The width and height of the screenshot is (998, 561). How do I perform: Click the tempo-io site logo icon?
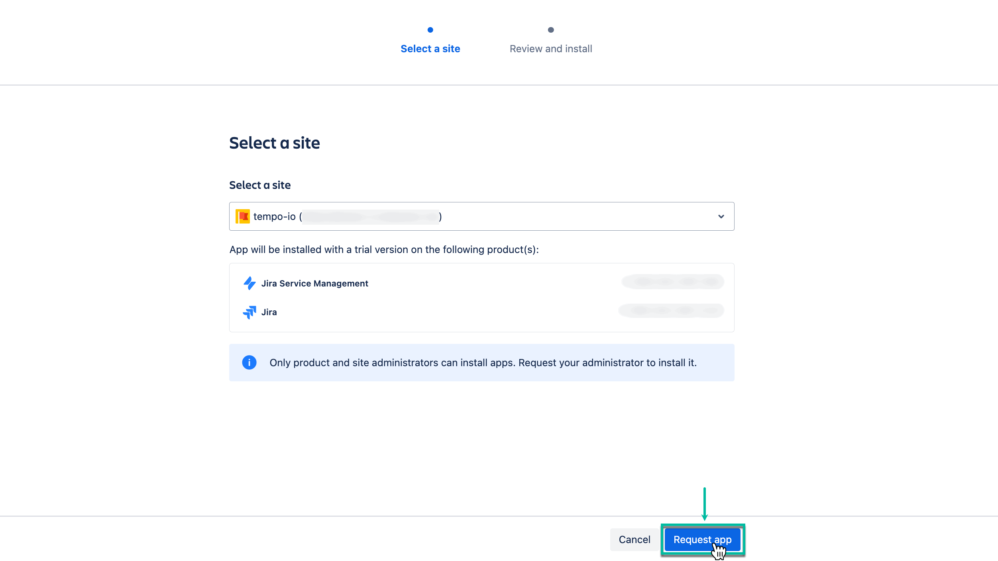tap(243, 216)
